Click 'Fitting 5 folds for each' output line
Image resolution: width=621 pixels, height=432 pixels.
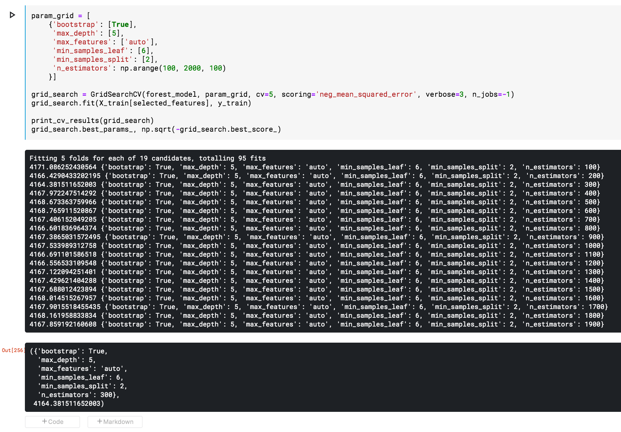148,158
